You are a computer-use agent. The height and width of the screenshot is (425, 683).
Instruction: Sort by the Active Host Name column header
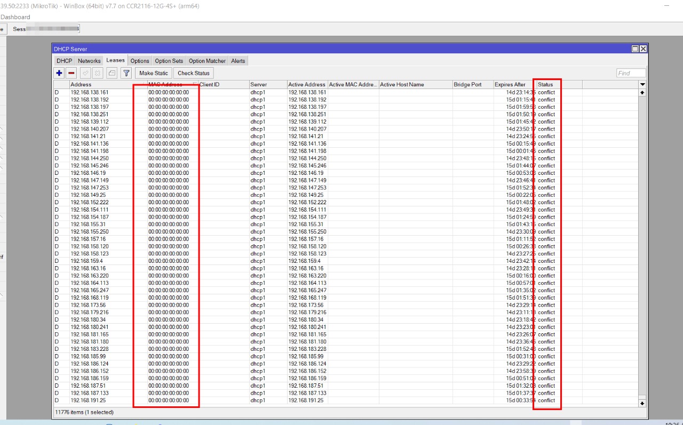tap(416, 84)
